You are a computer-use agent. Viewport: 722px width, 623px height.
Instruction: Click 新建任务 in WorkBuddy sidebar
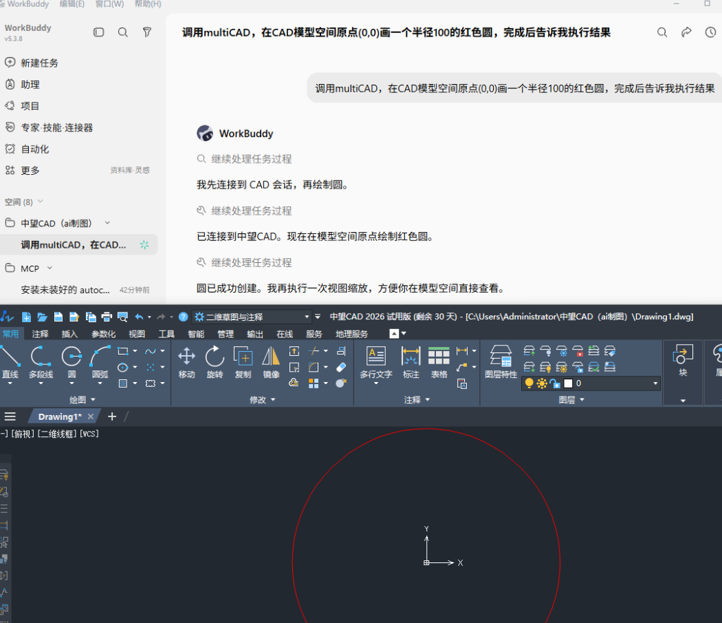[x=40, y=63]
